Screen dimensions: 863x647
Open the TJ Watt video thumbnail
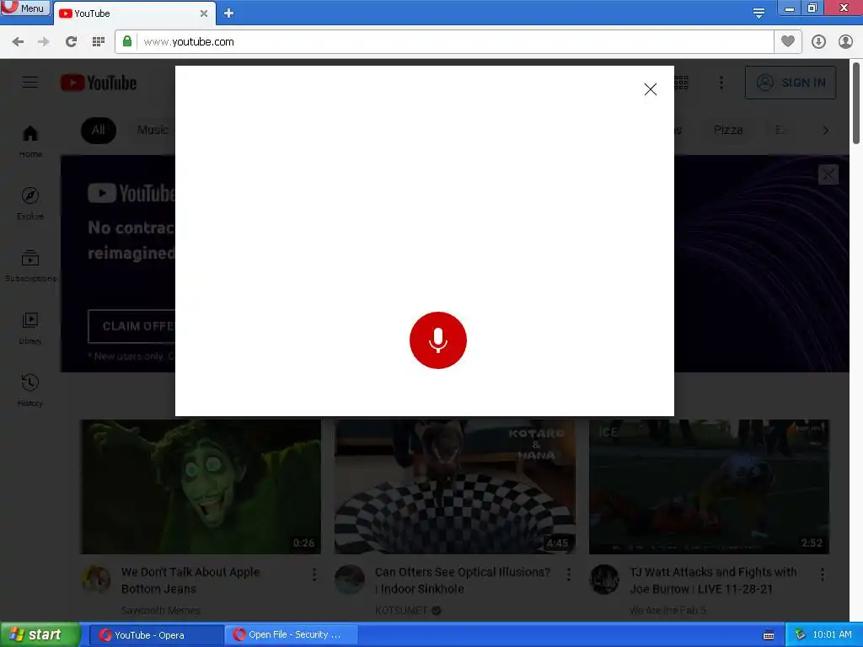(709, 486)
